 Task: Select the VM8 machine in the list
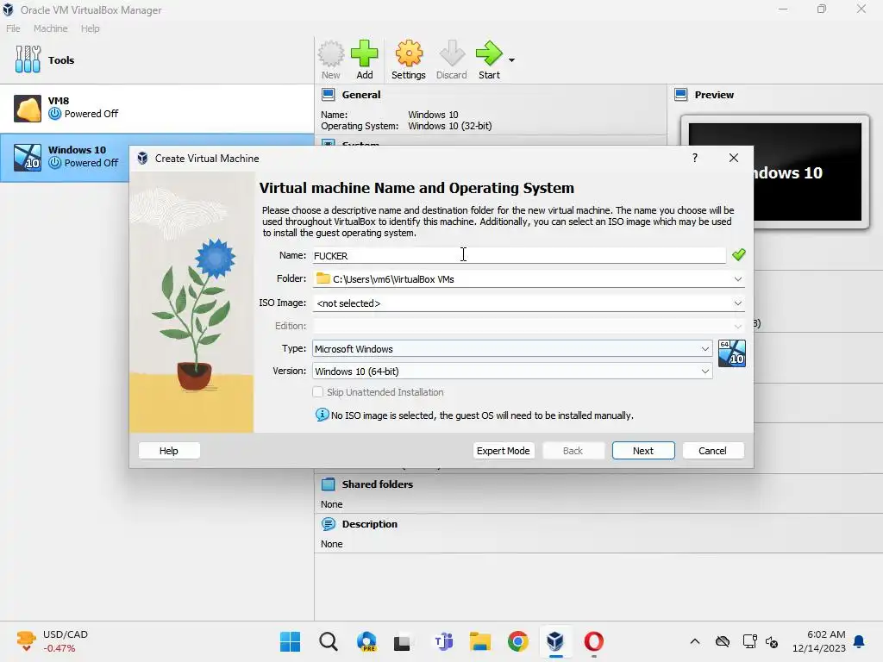click(x=157, y=108)
